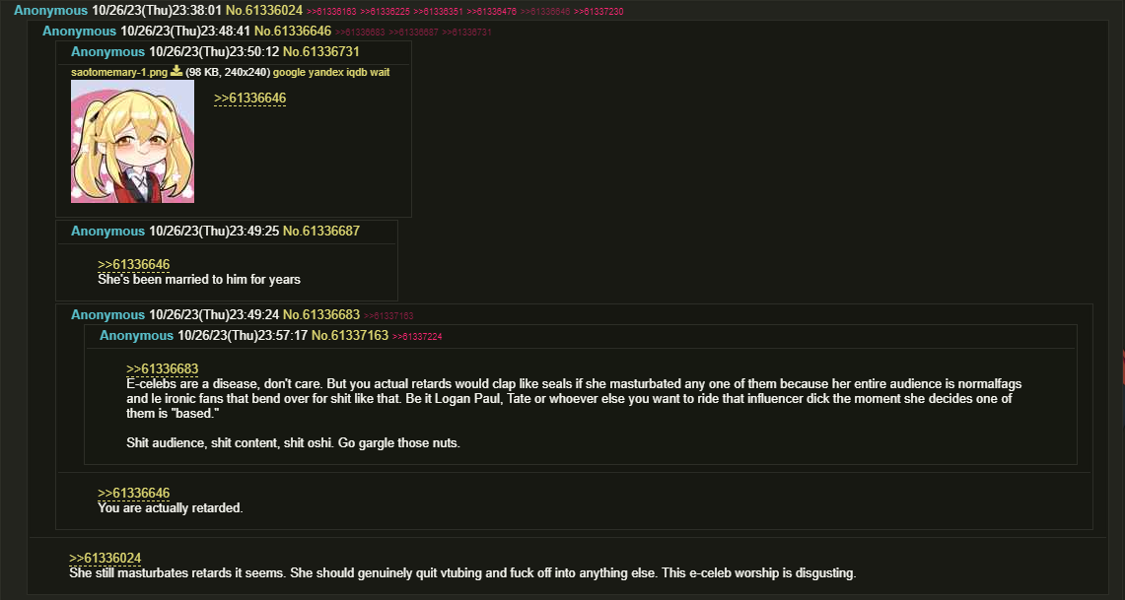Download the saotomemary-1.png file via download icon
This screenshot has height=600, width=1125.
pos(176,72)
